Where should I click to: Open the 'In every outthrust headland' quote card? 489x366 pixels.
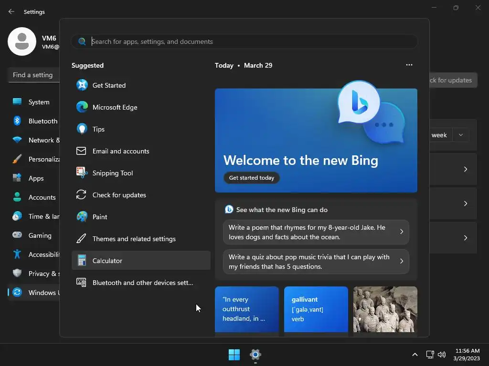tap(247, 309)
